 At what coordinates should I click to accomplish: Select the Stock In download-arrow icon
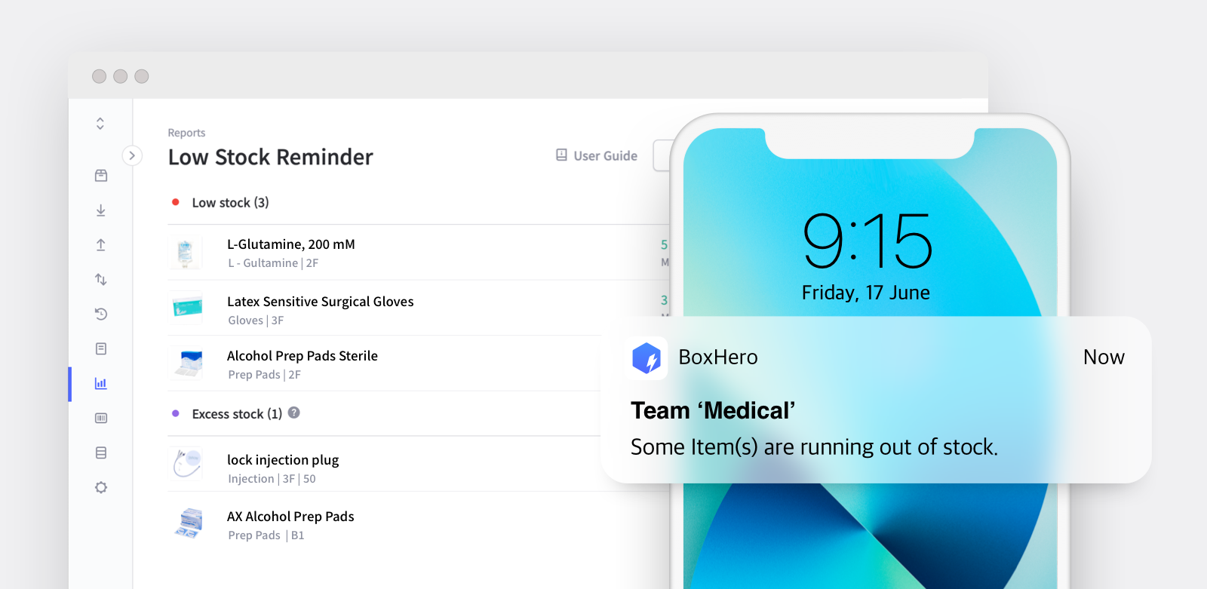coord(101,210)
